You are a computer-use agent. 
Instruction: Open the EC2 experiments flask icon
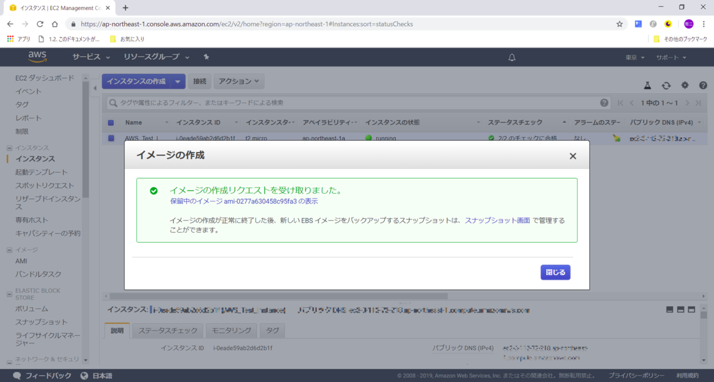coord(647,85)
